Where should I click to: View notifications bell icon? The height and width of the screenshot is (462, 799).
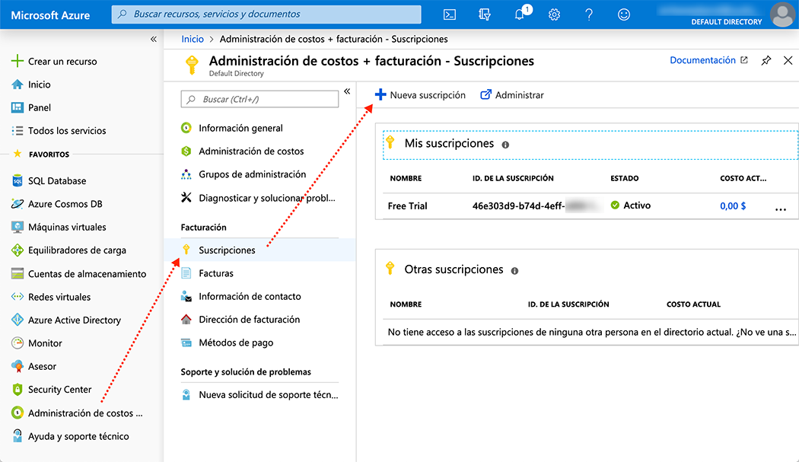coord(520,14)
